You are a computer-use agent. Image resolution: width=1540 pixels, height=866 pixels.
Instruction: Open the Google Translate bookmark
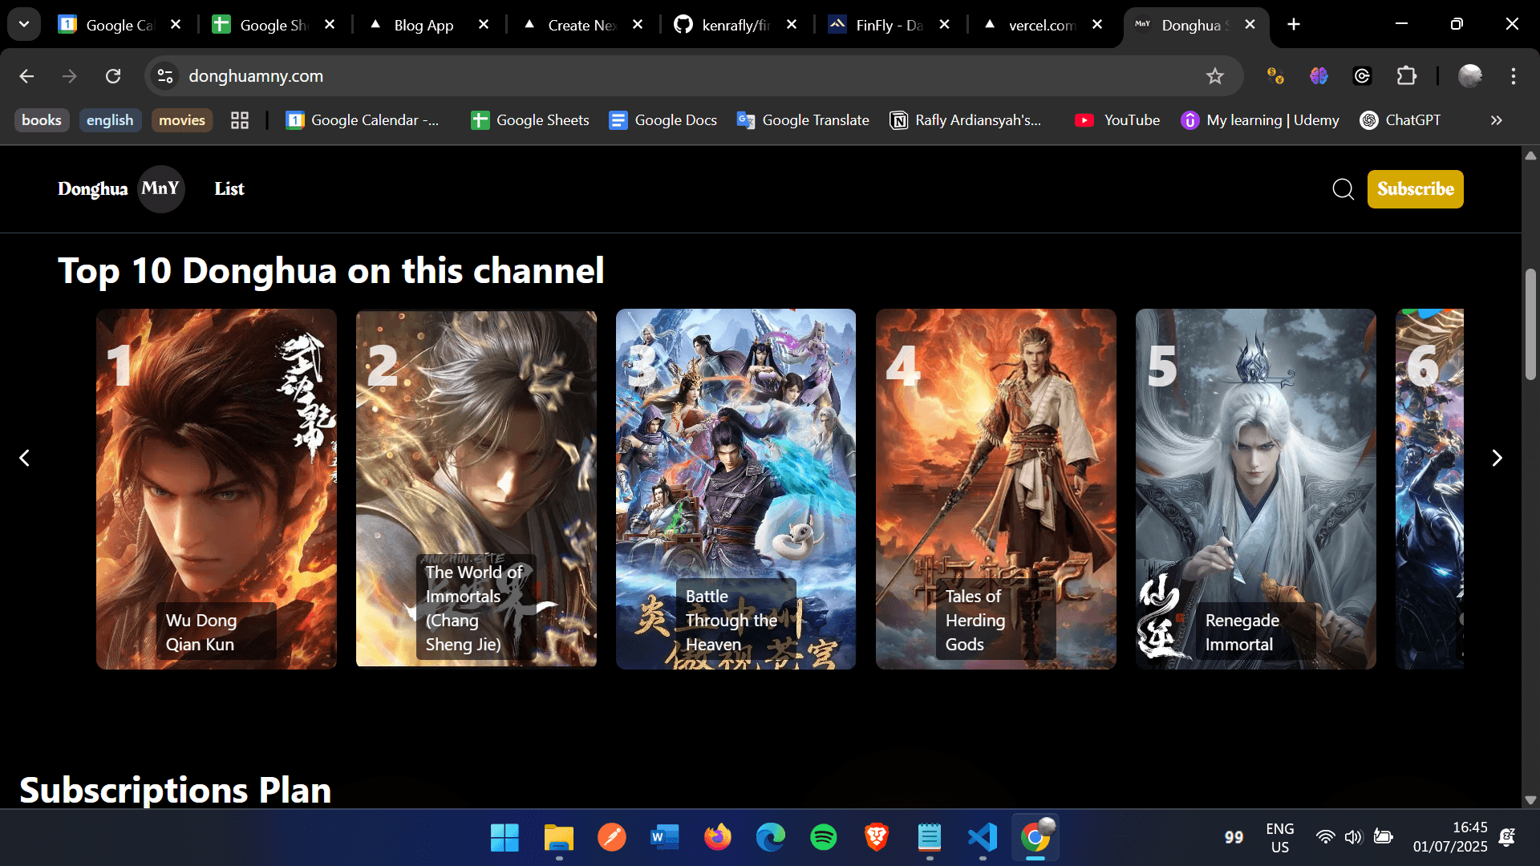[x=802, y=120]
